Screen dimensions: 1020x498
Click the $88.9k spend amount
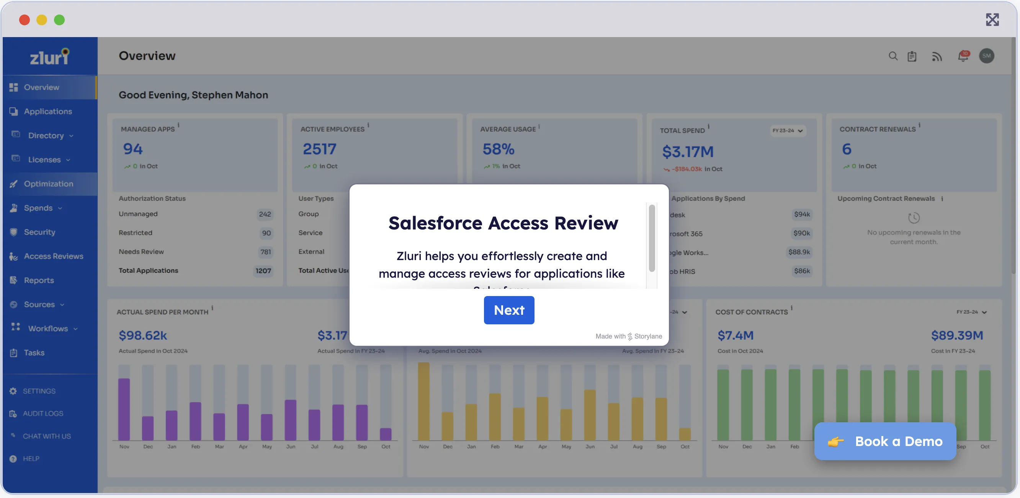pos(799,252)
